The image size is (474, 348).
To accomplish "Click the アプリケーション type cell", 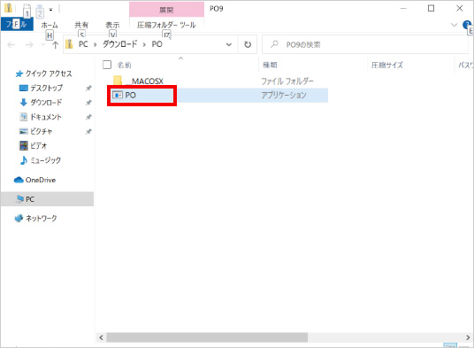I will point(284,96).
